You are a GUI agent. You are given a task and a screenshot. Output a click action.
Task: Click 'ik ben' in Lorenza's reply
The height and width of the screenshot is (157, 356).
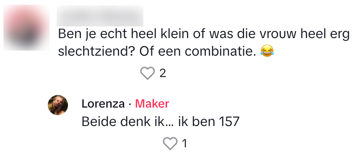[x=196, y=122]
